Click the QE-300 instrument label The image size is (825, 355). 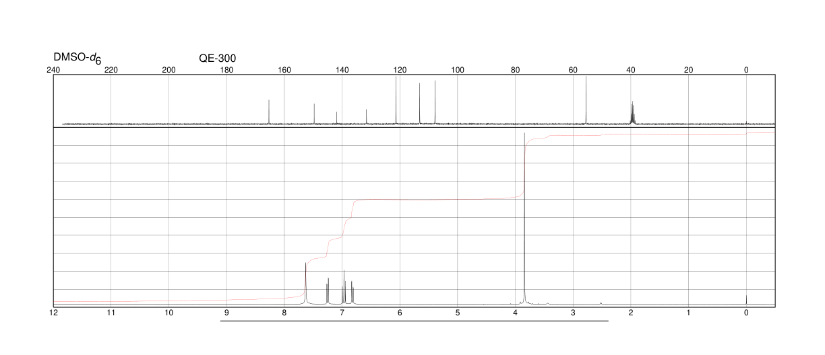point(218,58)
